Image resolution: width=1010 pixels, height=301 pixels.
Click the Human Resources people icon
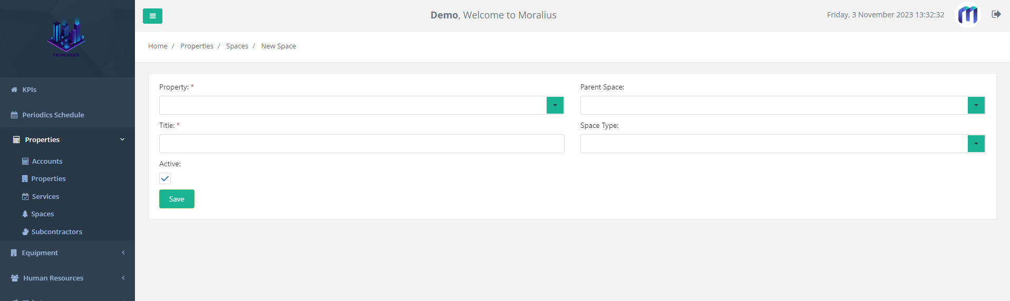click(x=15, y=278)
